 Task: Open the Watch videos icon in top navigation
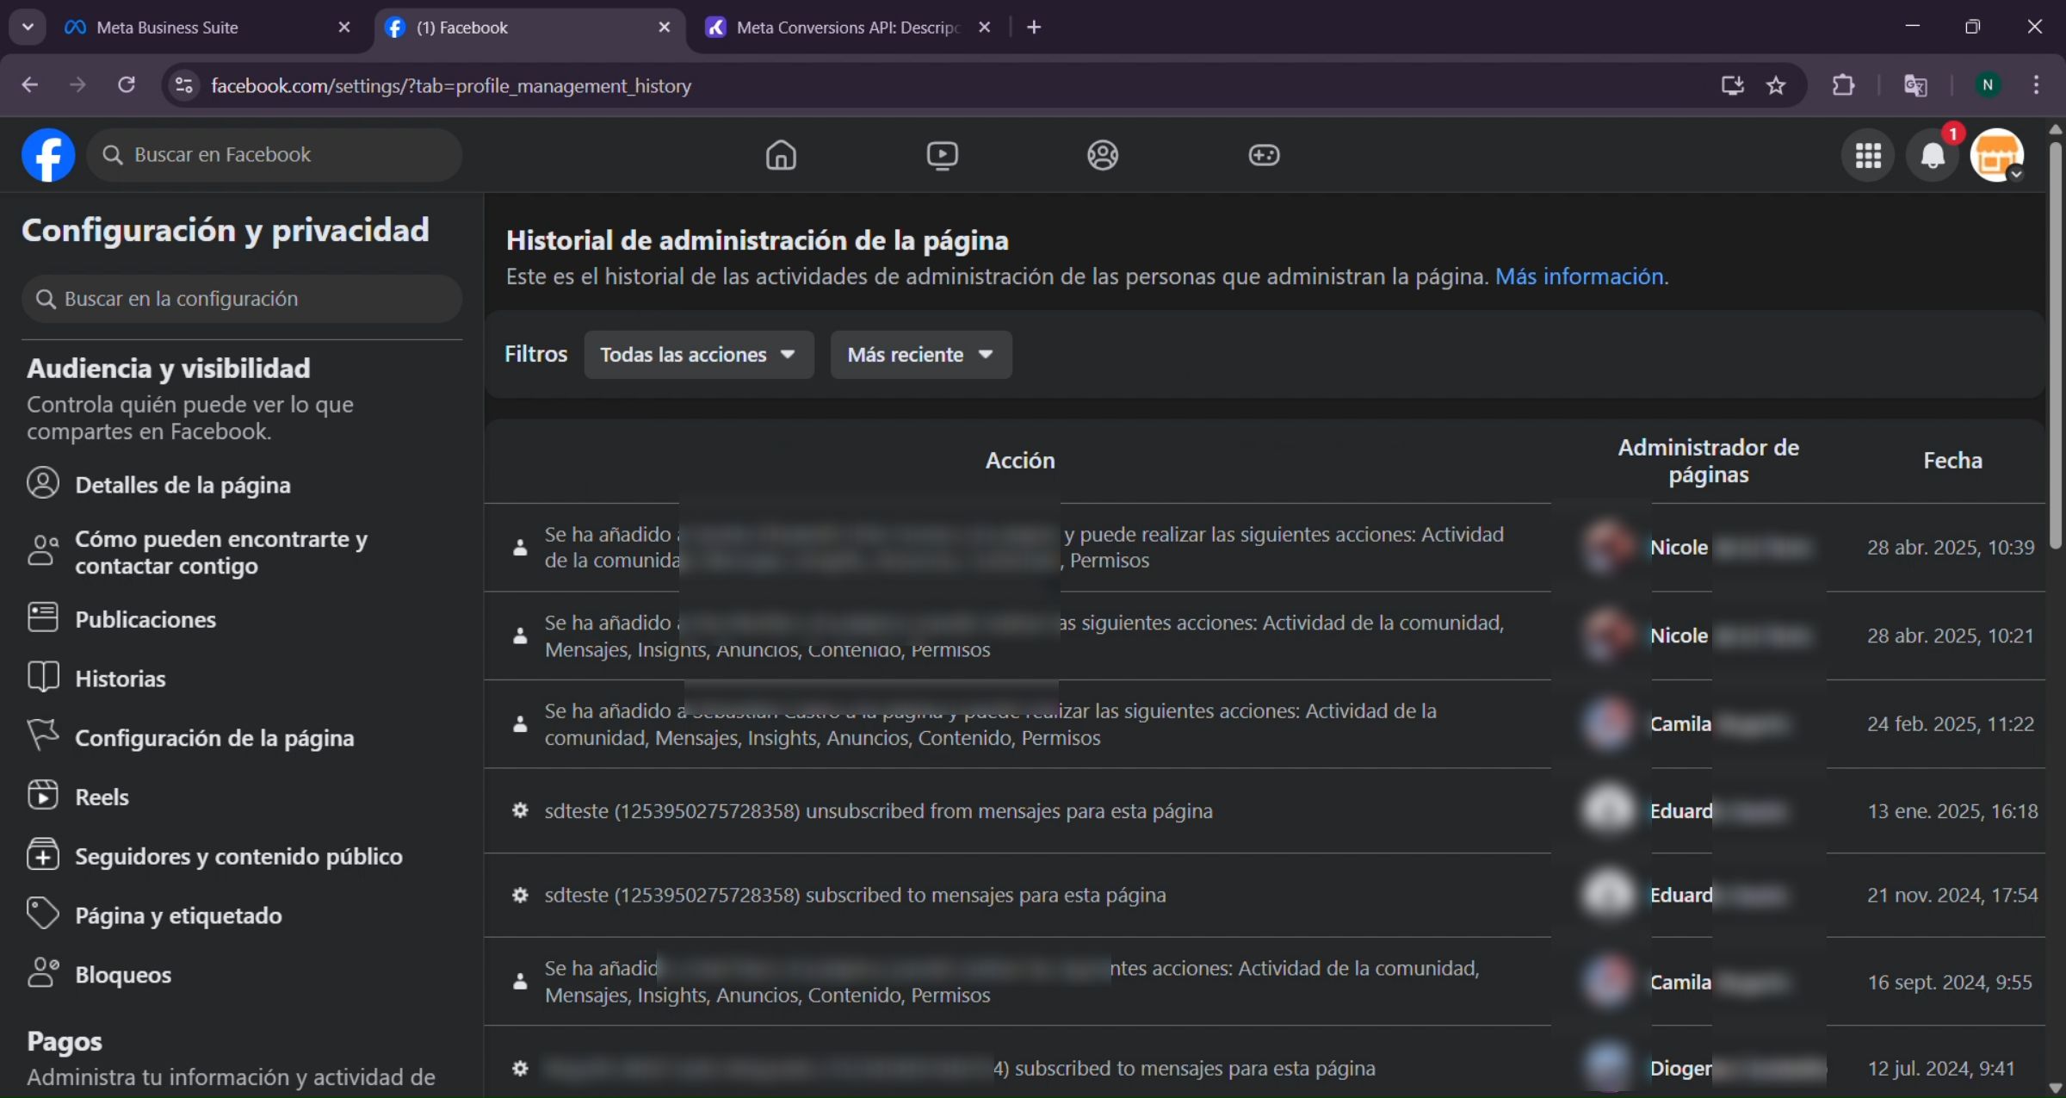click(x=942, y=155)
